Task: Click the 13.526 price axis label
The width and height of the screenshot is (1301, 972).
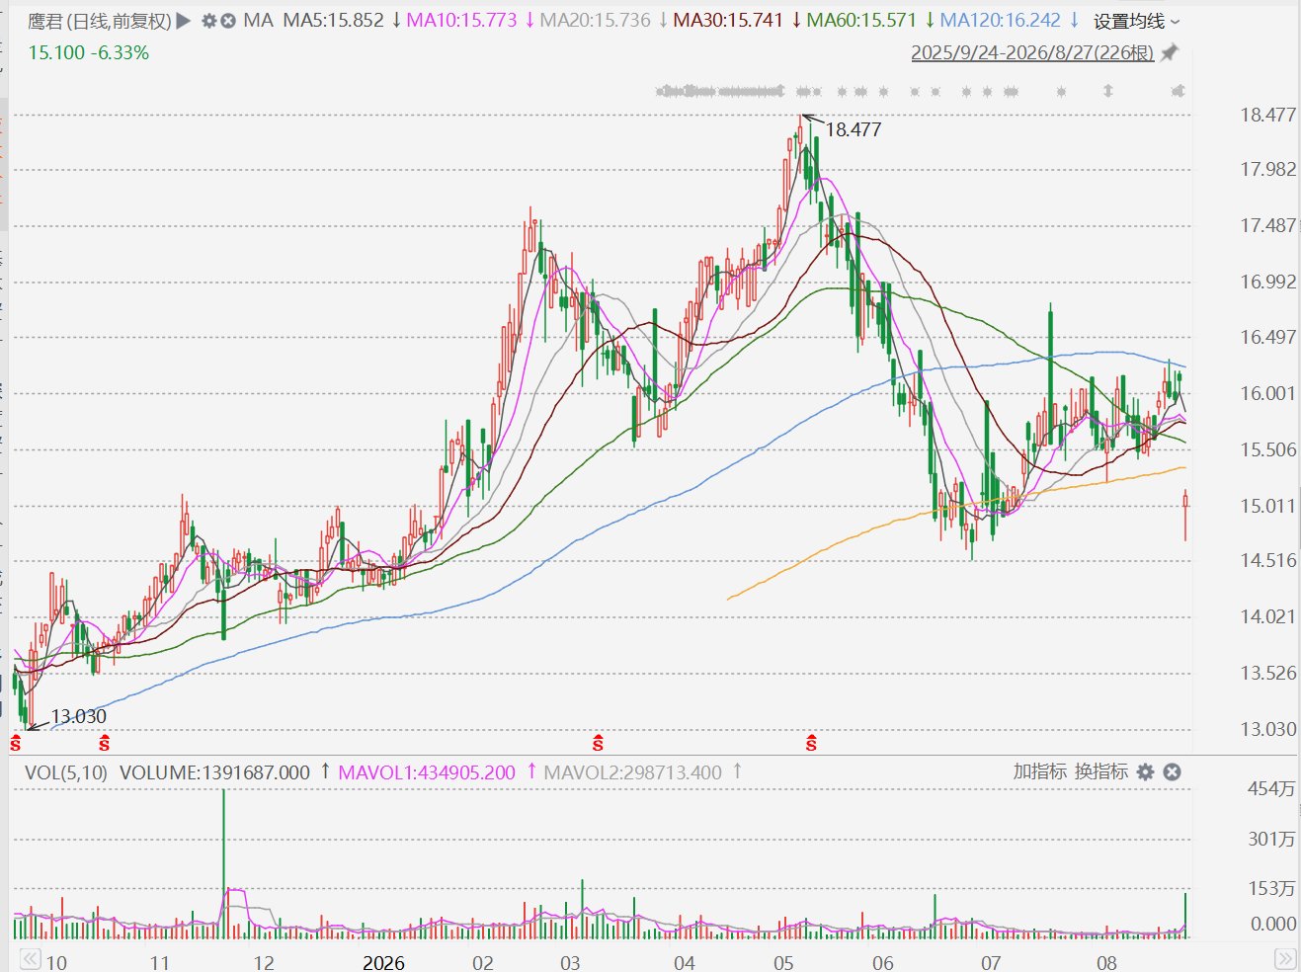Action: coord(1268,673)
